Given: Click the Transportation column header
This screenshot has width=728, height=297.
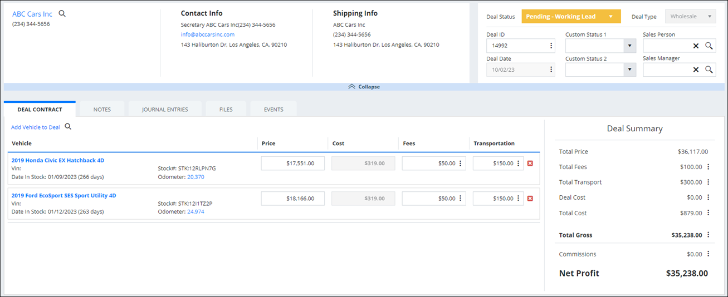Looking at the screenshot, I should coord(494,143).
